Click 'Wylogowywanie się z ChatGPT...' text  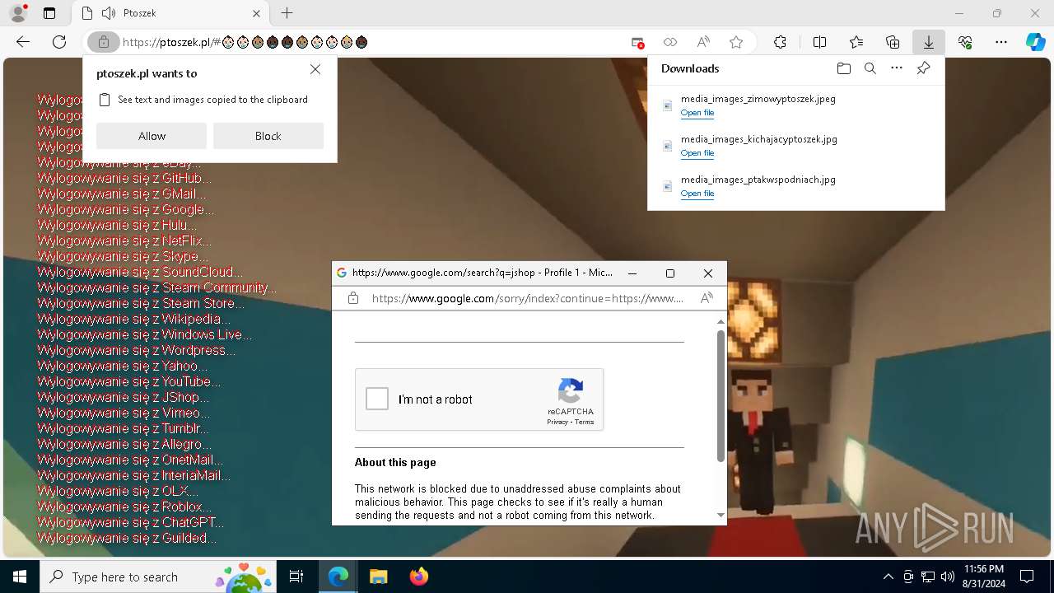point(131,523)
